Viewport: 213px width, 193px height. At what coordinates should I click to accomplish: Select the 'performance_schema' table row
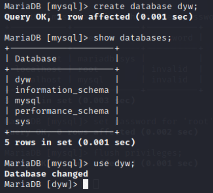click(62, 111)
